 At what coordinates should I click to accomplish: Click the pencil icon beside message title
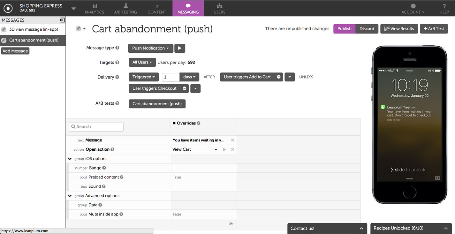[x=78, y=29]
